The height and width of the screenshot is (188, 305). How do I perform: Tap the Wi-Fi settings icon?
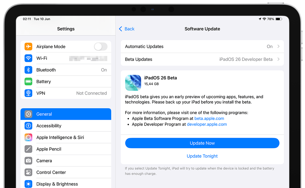(x=28, y=58)
